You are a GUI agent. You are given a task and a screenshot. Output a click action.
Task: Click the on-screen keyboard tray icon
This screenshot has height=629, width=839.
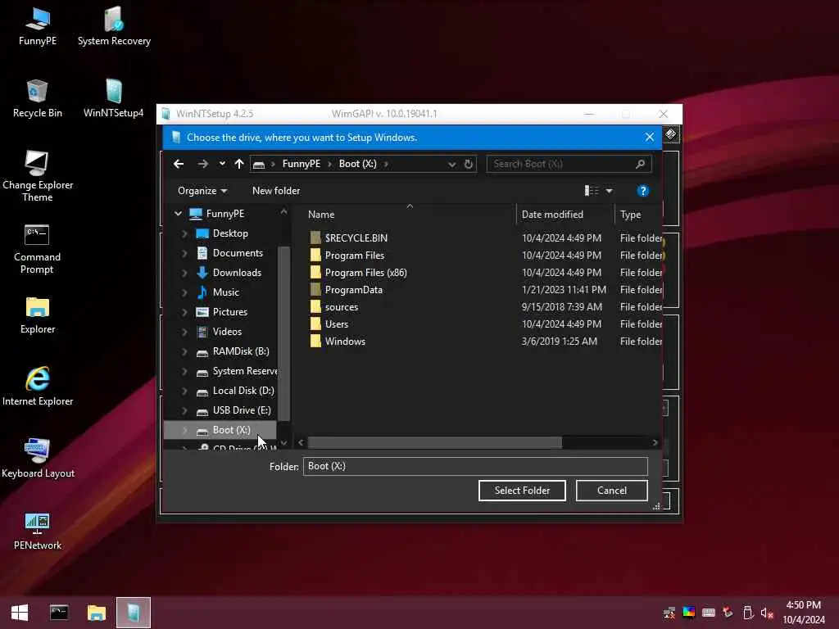(x=709, y=613)
